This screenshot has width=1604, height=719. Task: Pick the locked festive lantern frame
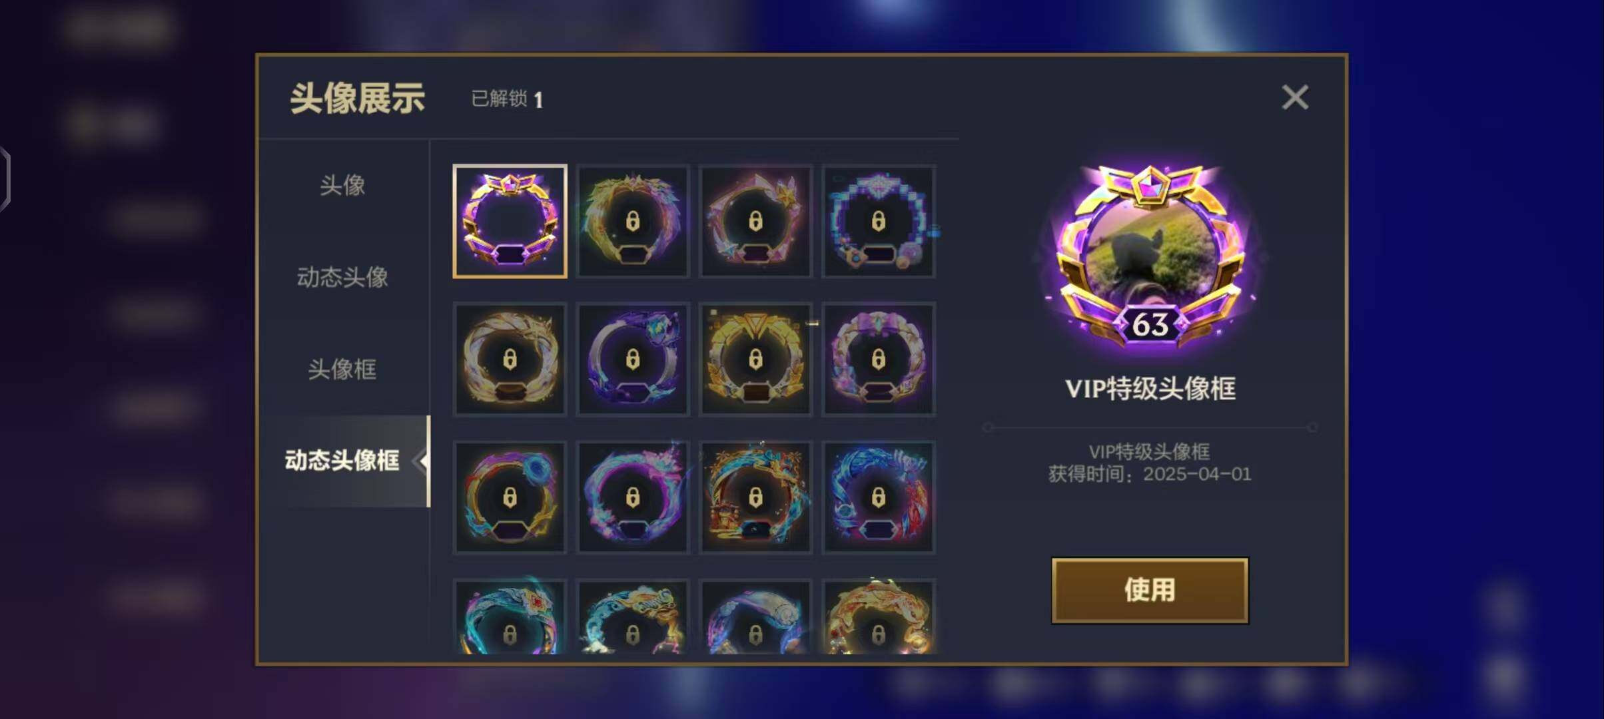(x=755, y=497)
